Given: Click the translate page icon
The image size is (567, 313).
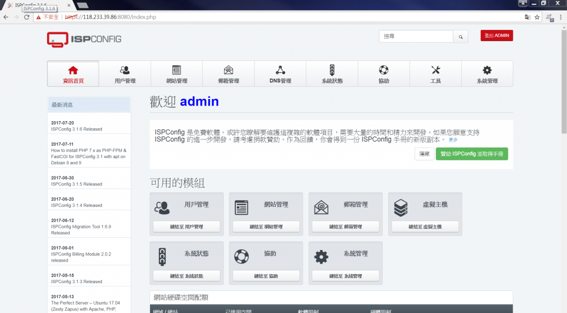Looking at the screenshot, I should tap(528, 17).
